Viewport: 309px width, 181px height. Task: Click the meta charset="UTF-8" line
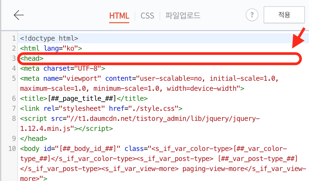[62, 68]
